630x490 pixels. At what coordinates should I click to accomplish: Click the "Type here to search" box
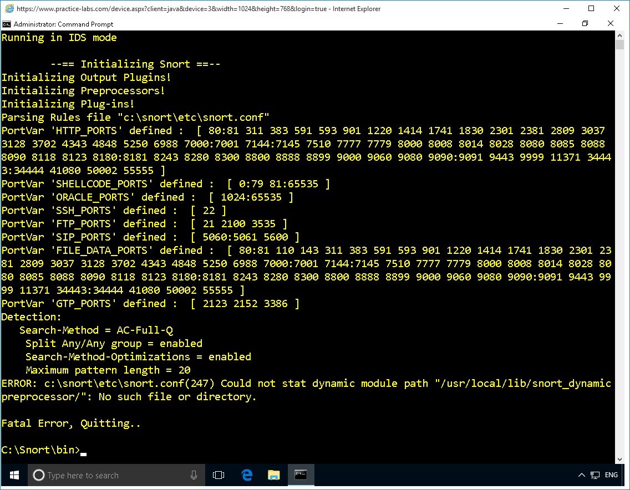click(x=111, y=475)
